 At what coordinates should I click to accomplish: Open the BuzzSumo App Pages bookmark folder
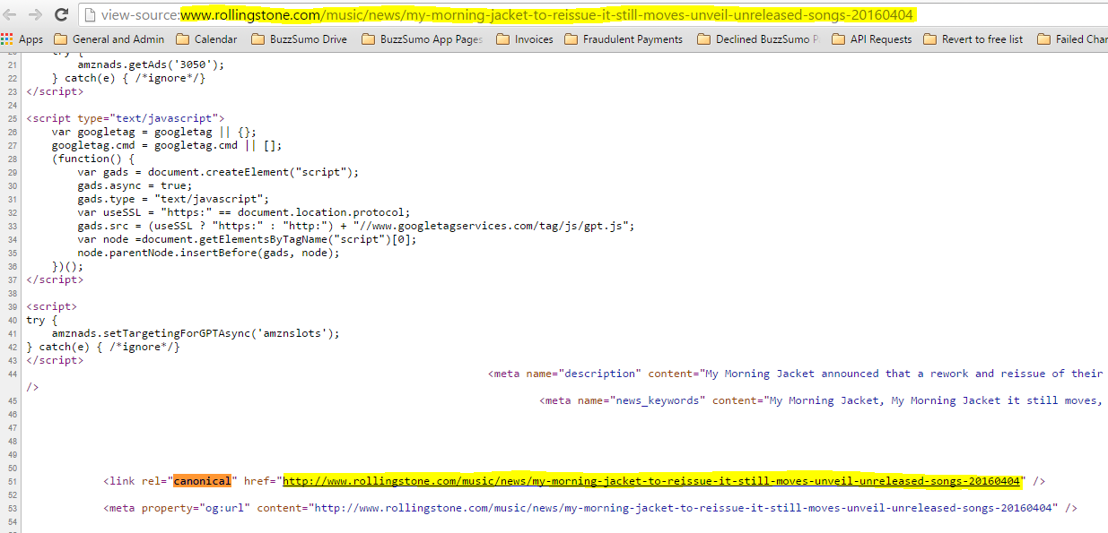(x=422, y=39)
